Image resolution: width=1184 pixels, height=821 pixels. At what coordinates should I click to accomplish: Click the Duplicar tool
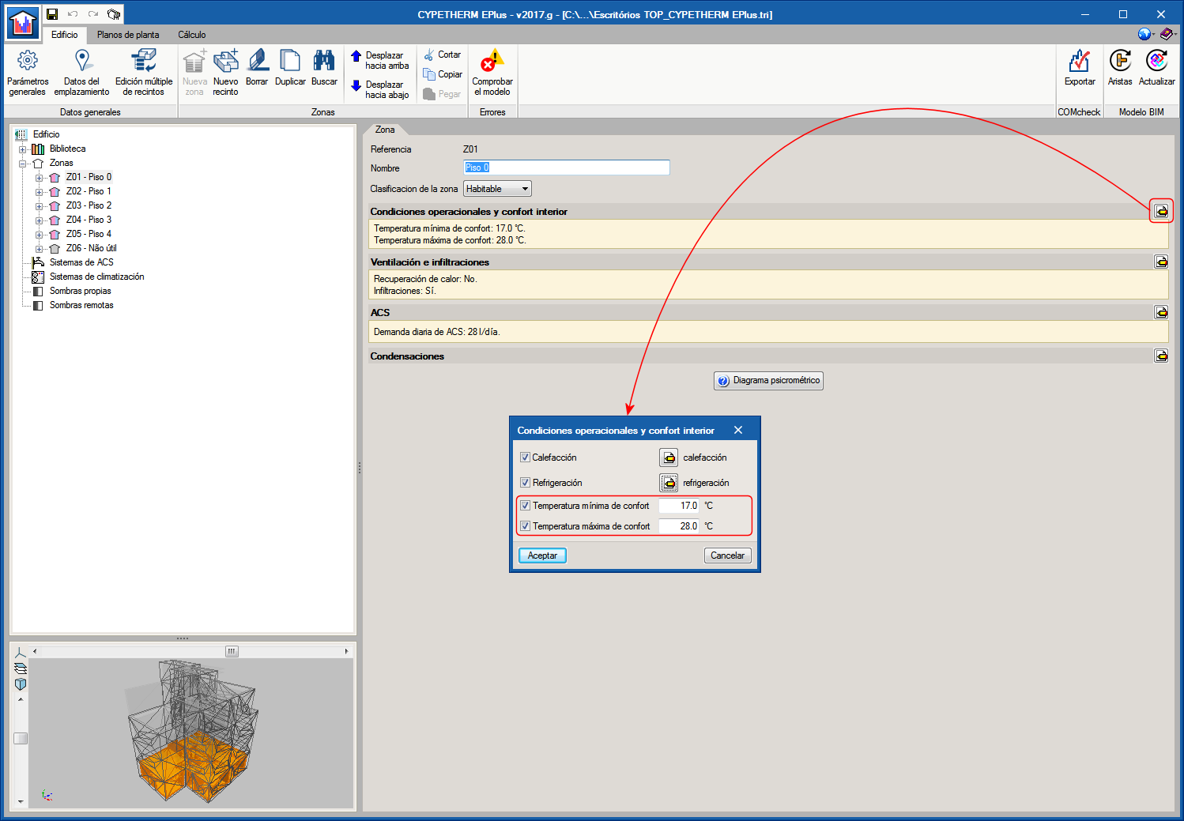point(290,68)
